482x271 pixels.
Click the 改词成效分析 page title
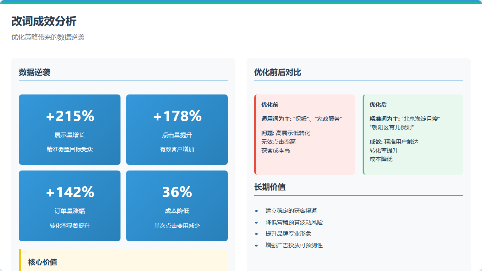tap(44, 21)
